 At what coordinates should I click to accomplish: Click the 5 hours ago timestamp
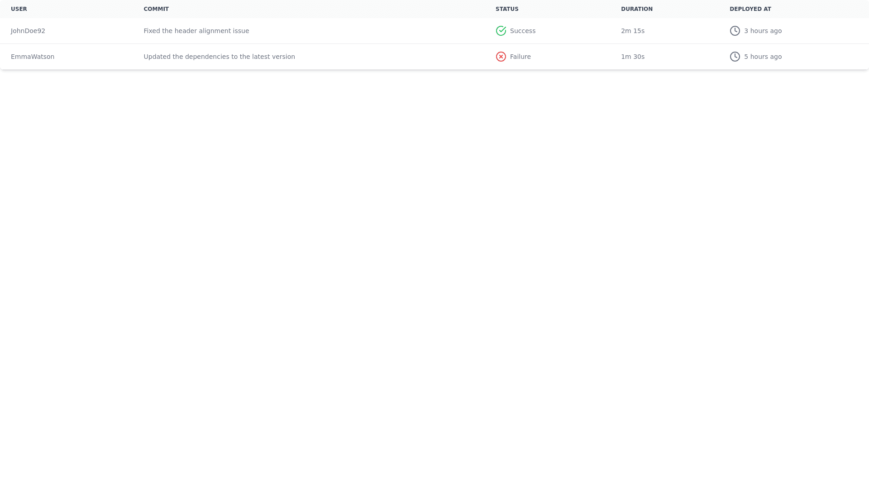click(x=763, y=57)
